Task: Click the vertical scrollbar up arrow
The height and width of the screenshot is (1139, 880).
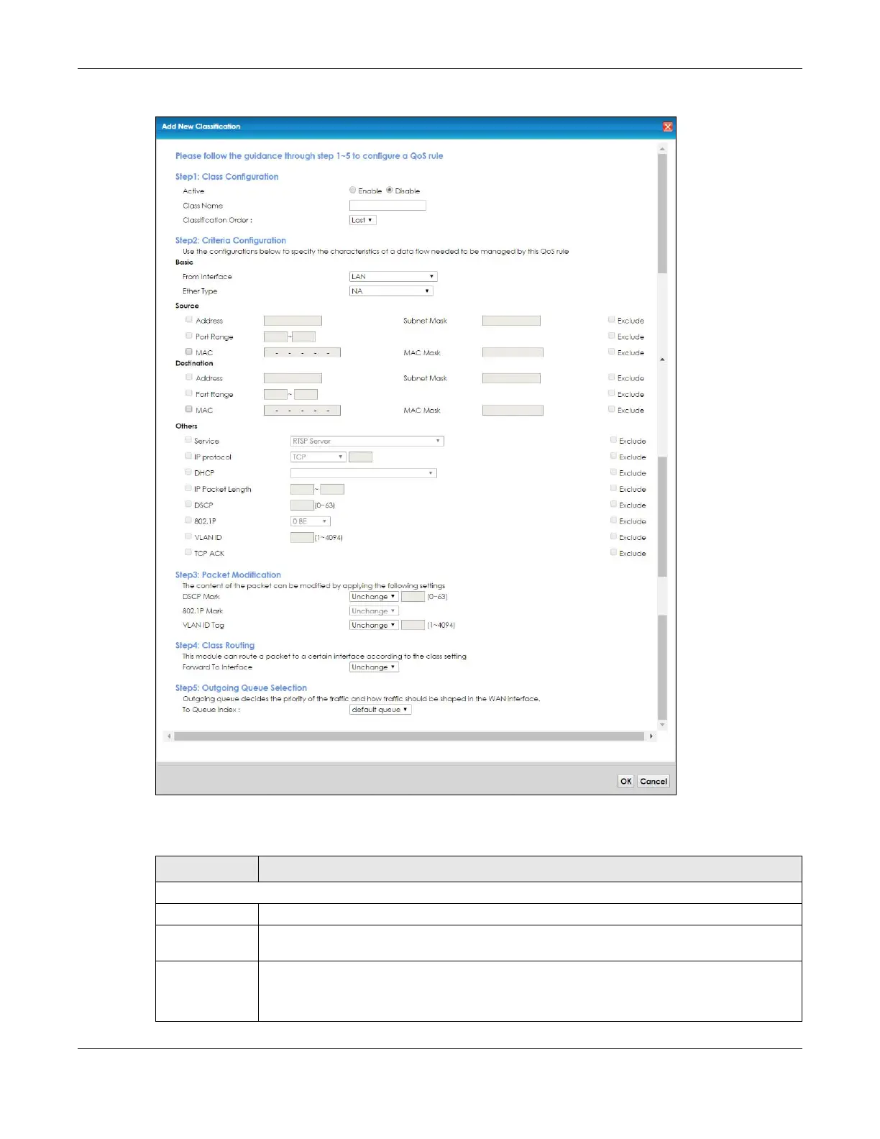Action: pyautogui.click(x=662, y=149)
